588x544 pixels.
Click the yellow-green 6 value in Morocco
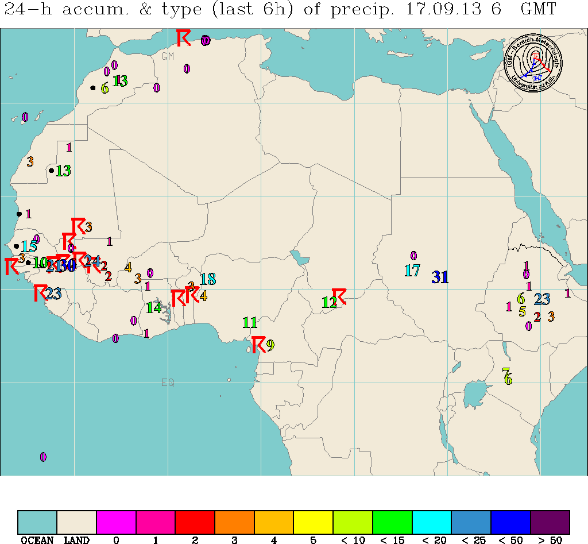(105, 88)
